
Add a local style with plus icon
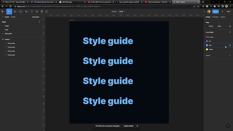(x=230, y=32)
